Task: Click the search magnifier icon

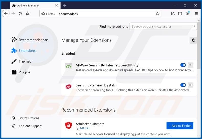Action: (x=193, y=26)
